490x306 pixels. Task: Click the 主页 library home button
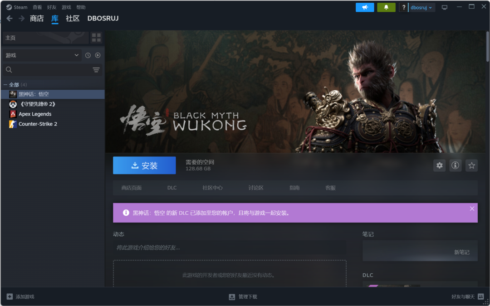pos(46,38)
